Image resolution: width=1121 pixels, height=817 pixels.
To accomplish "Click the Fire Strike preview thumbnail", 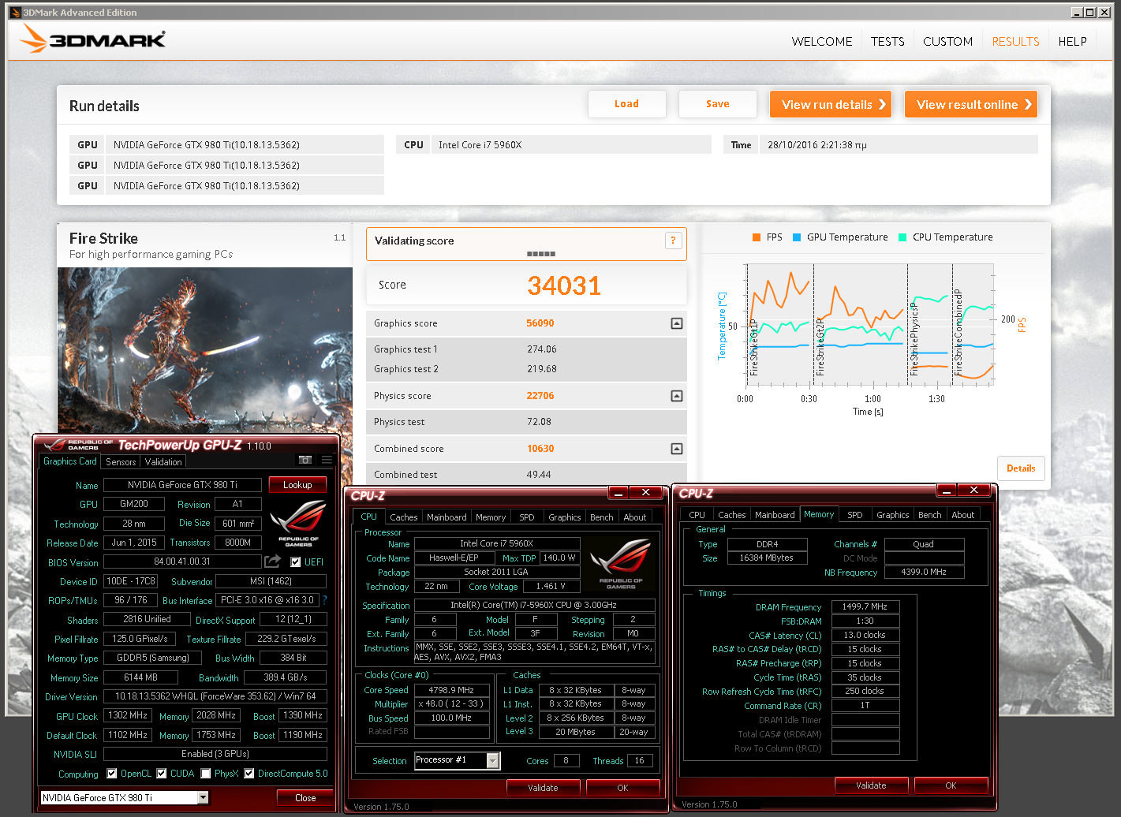I will tap(205, 350).
